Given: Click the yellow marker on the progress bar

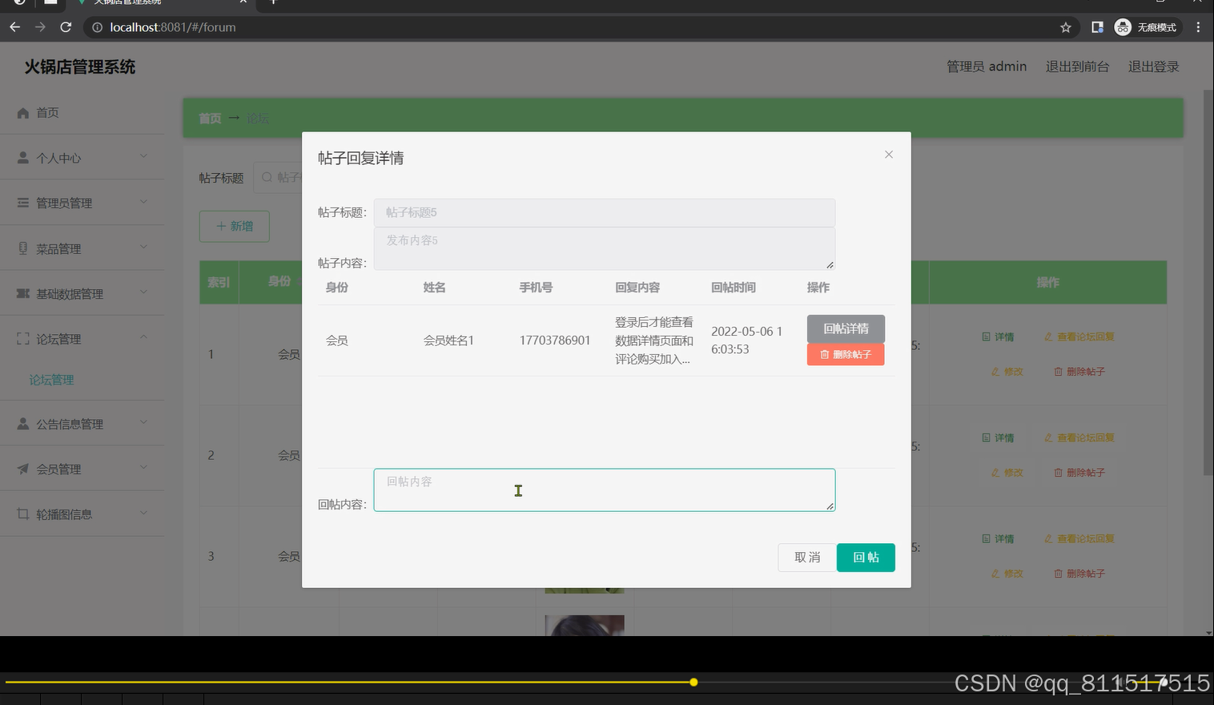Looking at the screenshot, I should tap(693, 682).
